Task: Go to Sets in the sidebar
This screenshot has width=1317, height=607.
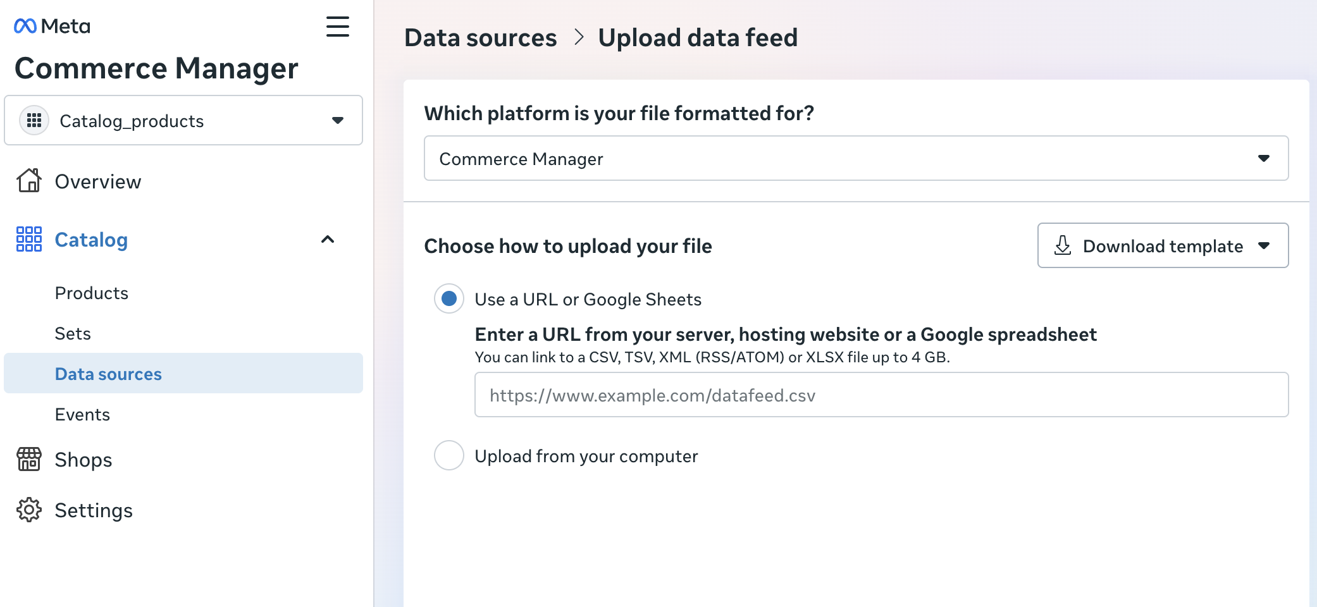Action: [73, 333]
